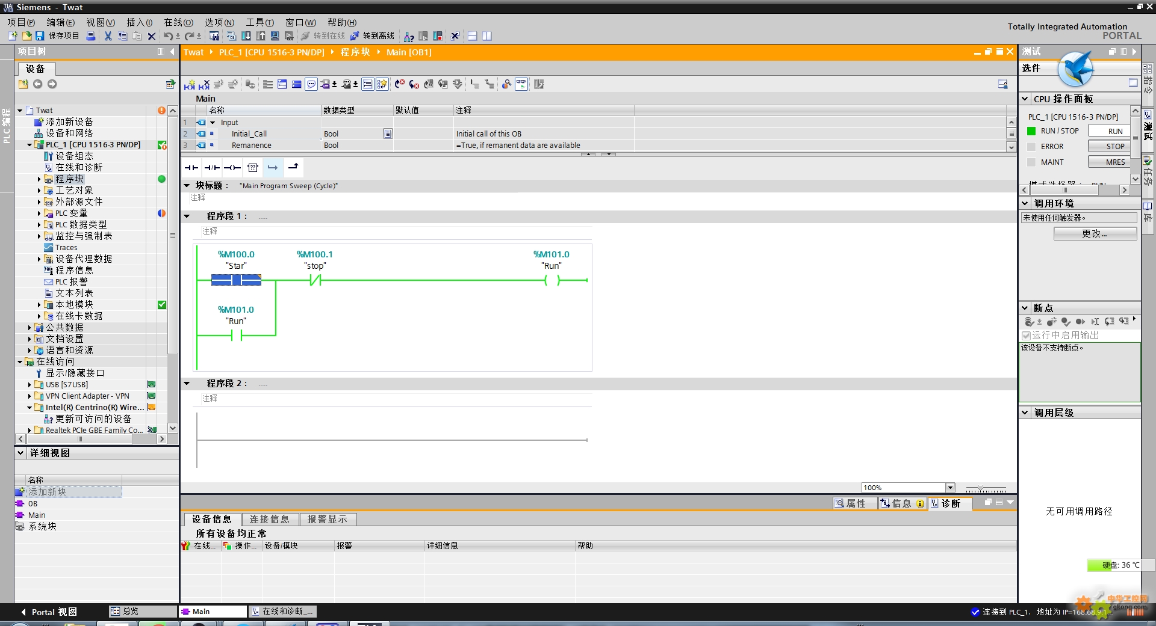Toggle the enable output during run checkbox

pyautogui.click(x=1026, y=336)
